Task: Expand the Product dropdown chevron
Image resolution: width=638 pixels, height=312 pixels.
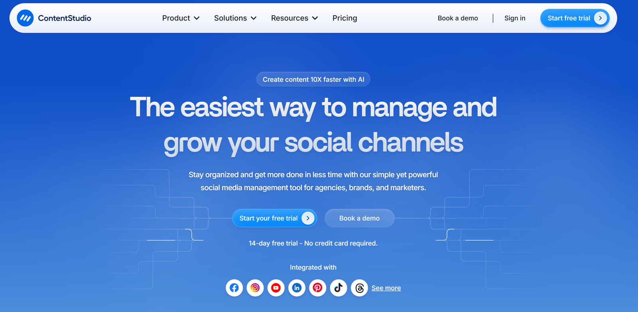Action: (197, 18)
